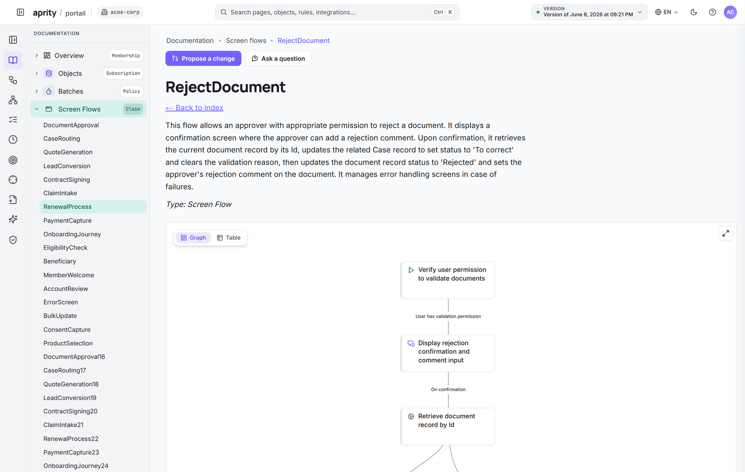Open help question mark icon
Screen dimensions: 745x472
pos(713,12)
